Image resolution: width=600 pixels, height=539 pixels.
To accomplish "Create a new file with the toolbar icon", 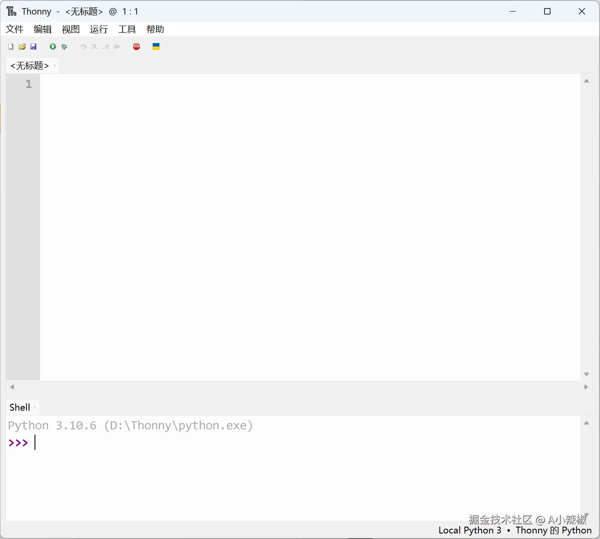I will (x=11, y=46).
